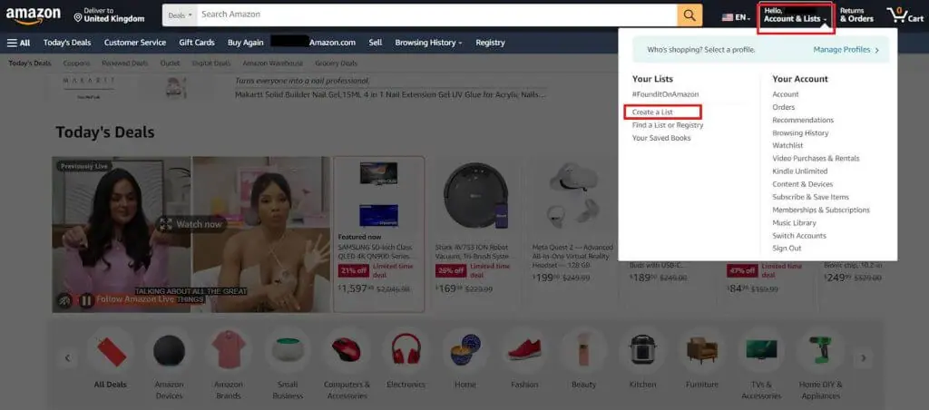The height and width of the screenshot is (410, 929).
Task: Click Switch Accounts link
Action: click(x=798, y=236)
